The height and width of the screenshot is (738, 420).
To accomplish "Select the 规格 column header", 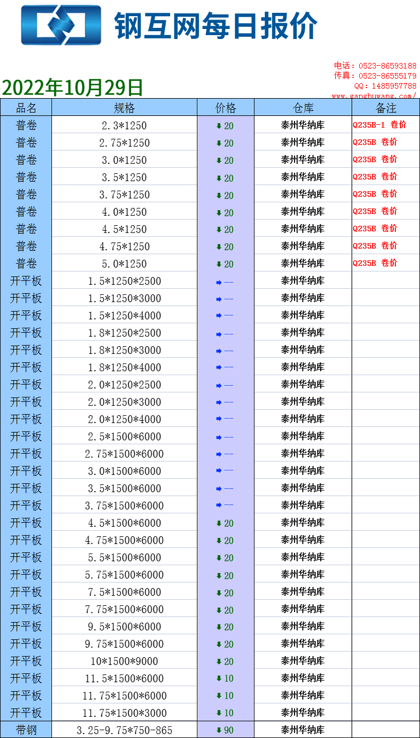I will click(x=124, y=108).
